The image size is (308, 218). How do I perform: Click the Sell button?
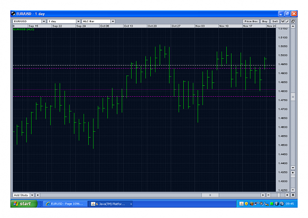pyautogui.click(x=275, y=21)
